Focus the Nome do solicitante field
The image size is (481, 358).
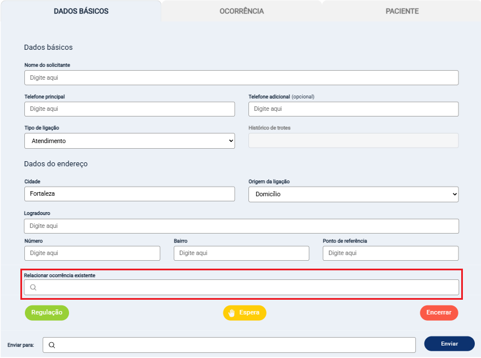241,77
